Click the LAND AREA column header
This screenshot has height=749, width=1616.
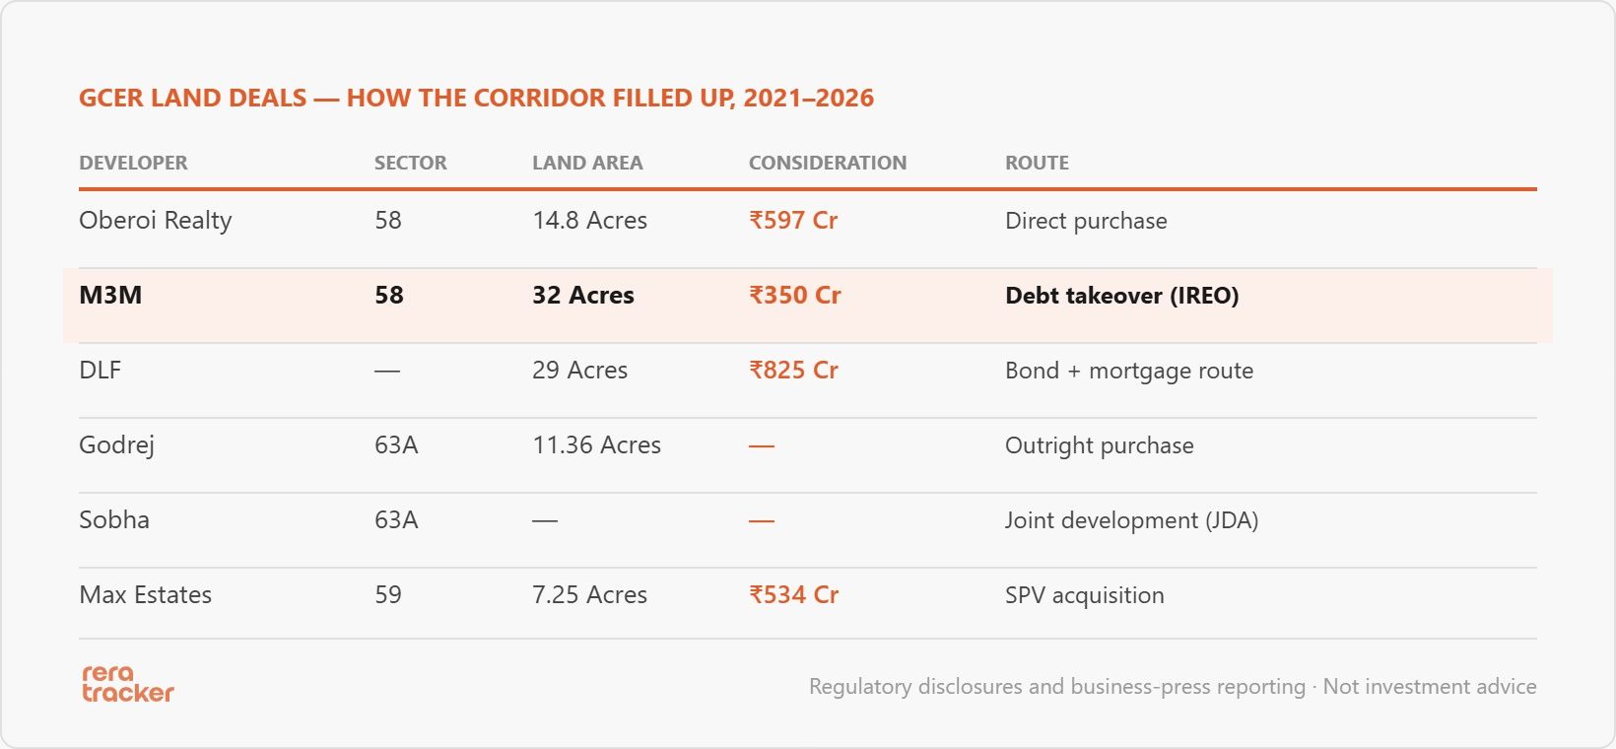click(x=587, y=163)
